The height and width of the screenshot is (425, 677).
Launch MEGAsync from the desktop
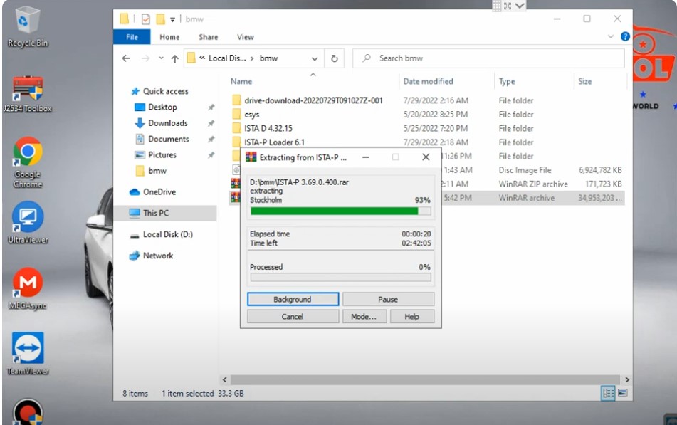pos(27,284)
